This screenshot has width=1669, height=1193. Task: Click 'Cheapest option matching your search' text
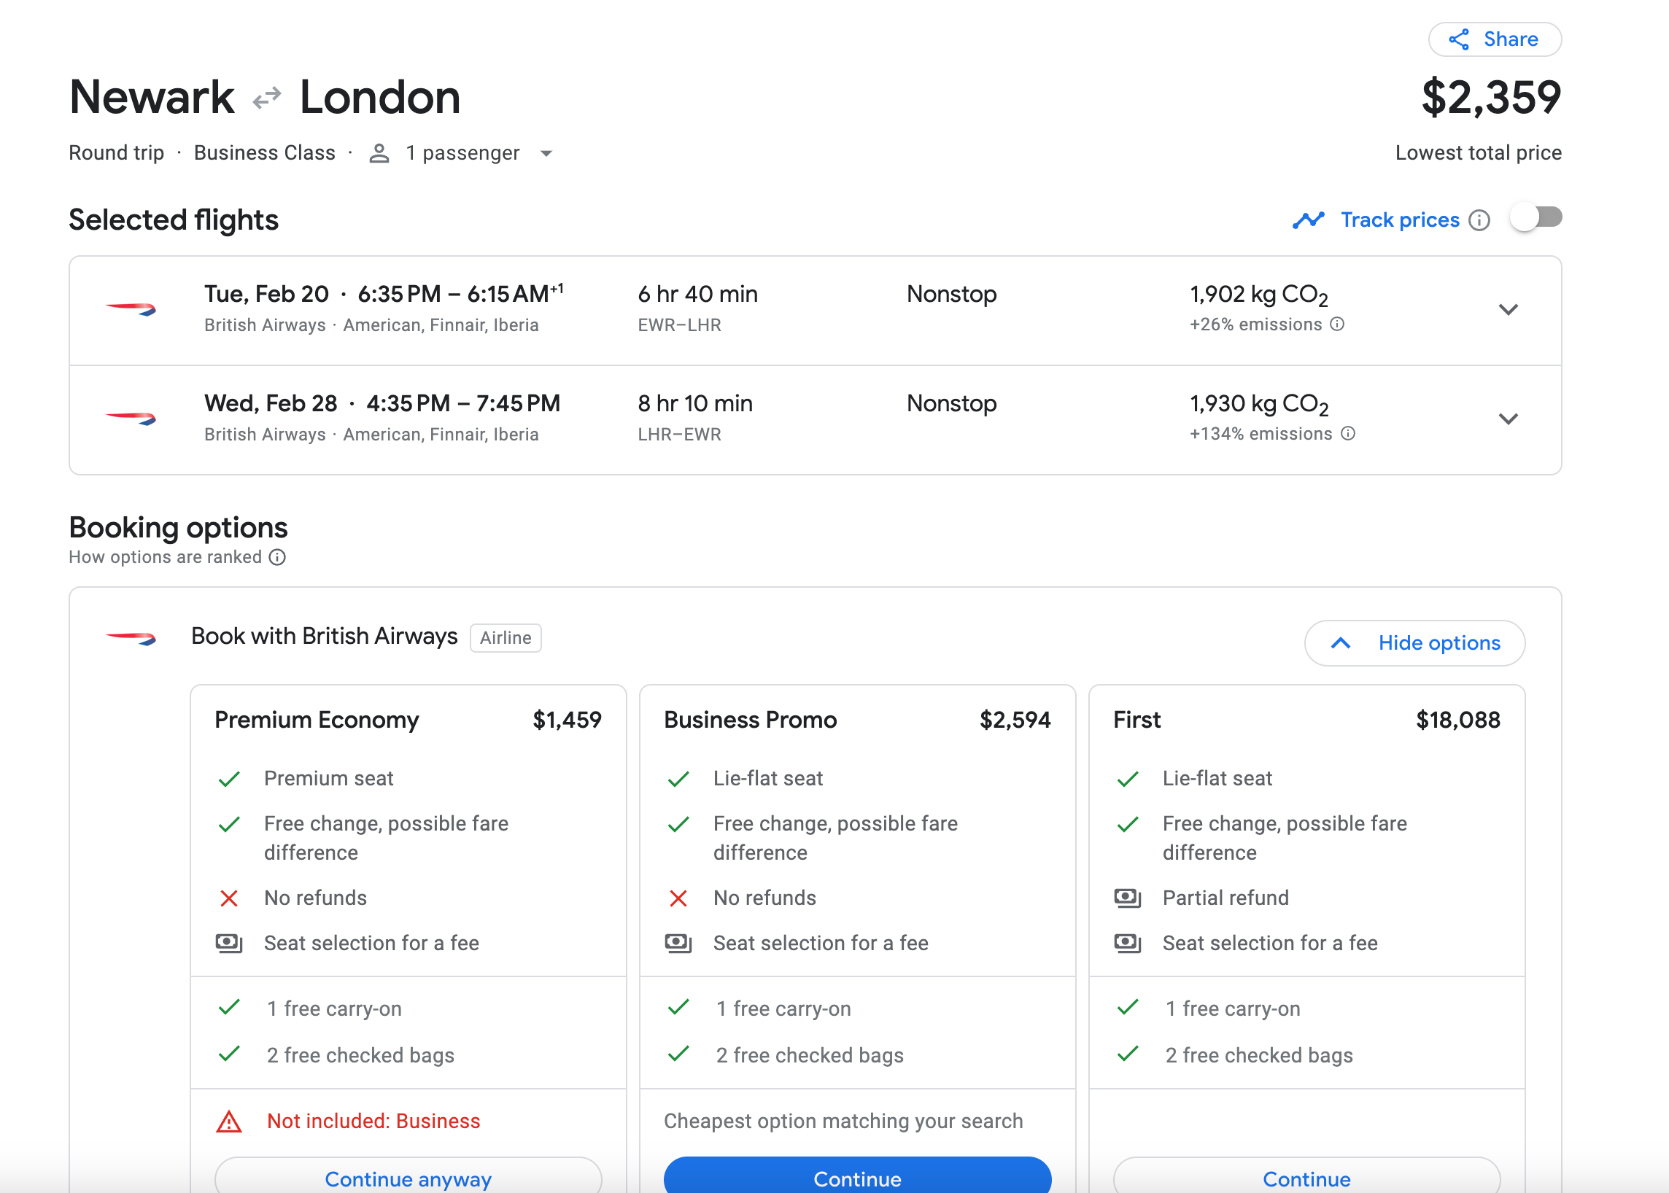coord(843,1121)
